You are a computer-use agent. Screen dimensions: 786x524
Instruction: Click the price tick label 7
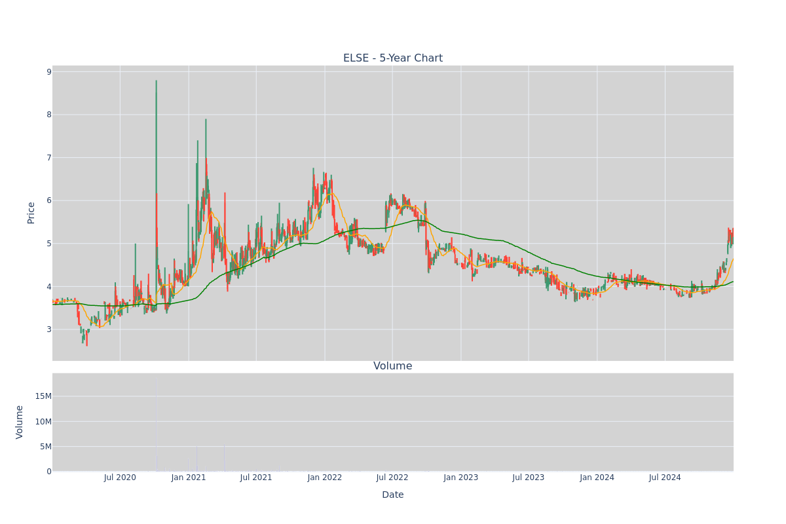[48, 158]
